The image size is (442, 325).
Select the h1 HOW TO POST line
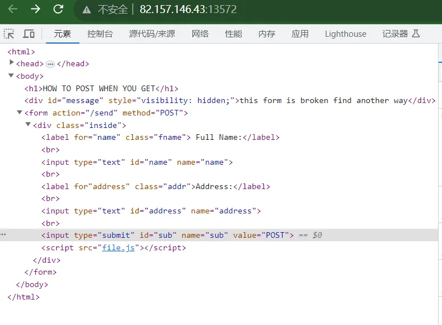point(101,89)
